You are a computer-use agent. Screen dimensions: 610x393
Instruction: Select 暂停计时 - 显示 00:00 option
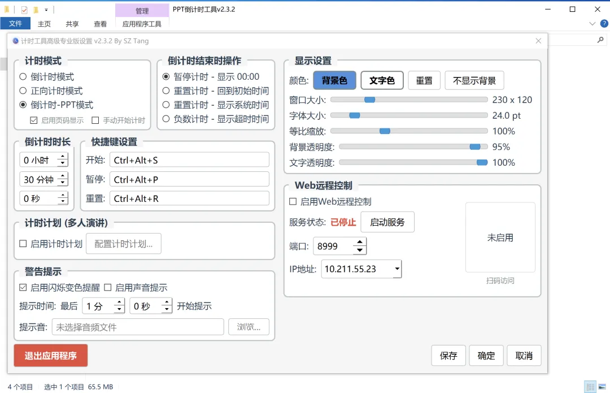211,77
